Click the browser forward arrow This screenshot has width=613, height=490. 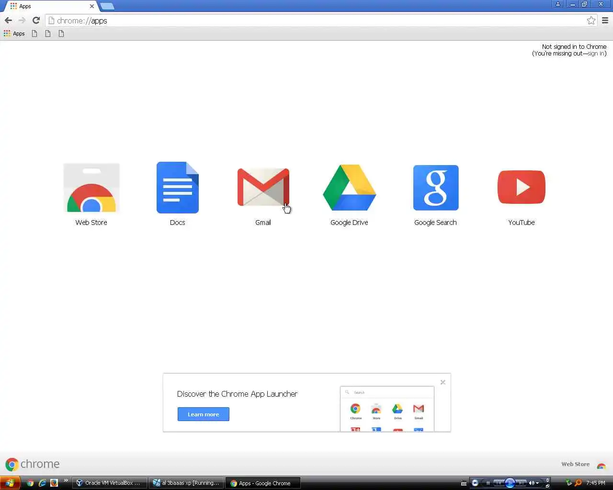(x=22, y=20)
